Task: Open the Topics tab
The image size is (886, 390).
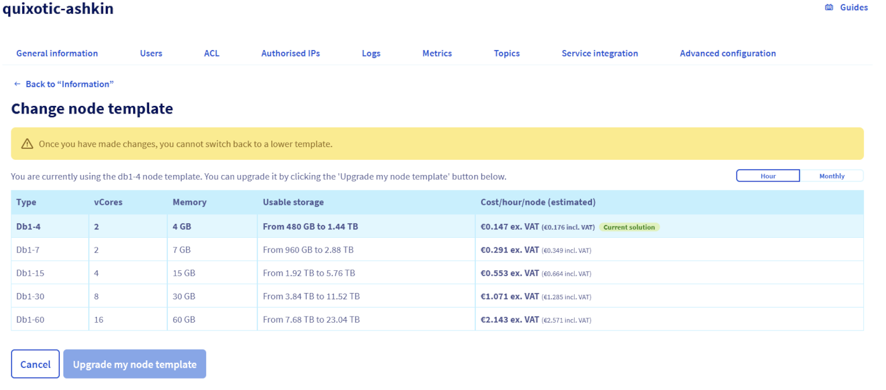Action: (x=506, y=53)
